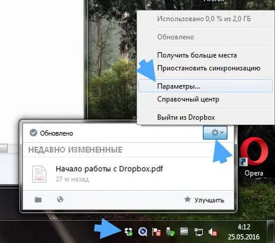Click the globe icon to open Dropbox website
275x243 pixels.
[60, 199]
